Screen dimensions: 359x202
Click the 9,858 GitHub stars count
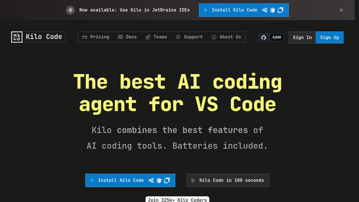pos(277,37)
